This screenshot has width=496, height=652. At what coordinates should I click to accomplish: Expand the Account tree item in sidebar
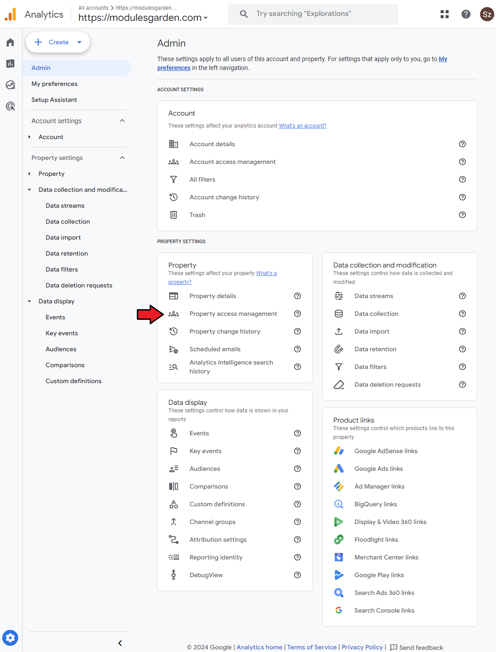[x=29, y=137]
